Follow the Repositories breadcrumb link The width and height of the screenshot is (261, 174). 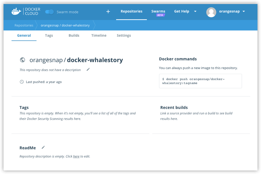point(24,25)
